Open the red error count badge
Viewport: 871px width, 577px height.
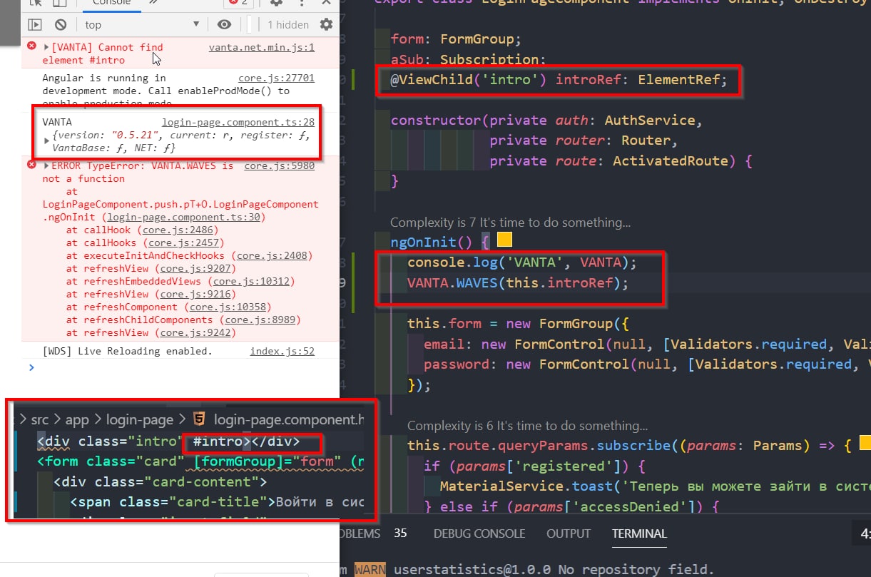pos(238,3)
